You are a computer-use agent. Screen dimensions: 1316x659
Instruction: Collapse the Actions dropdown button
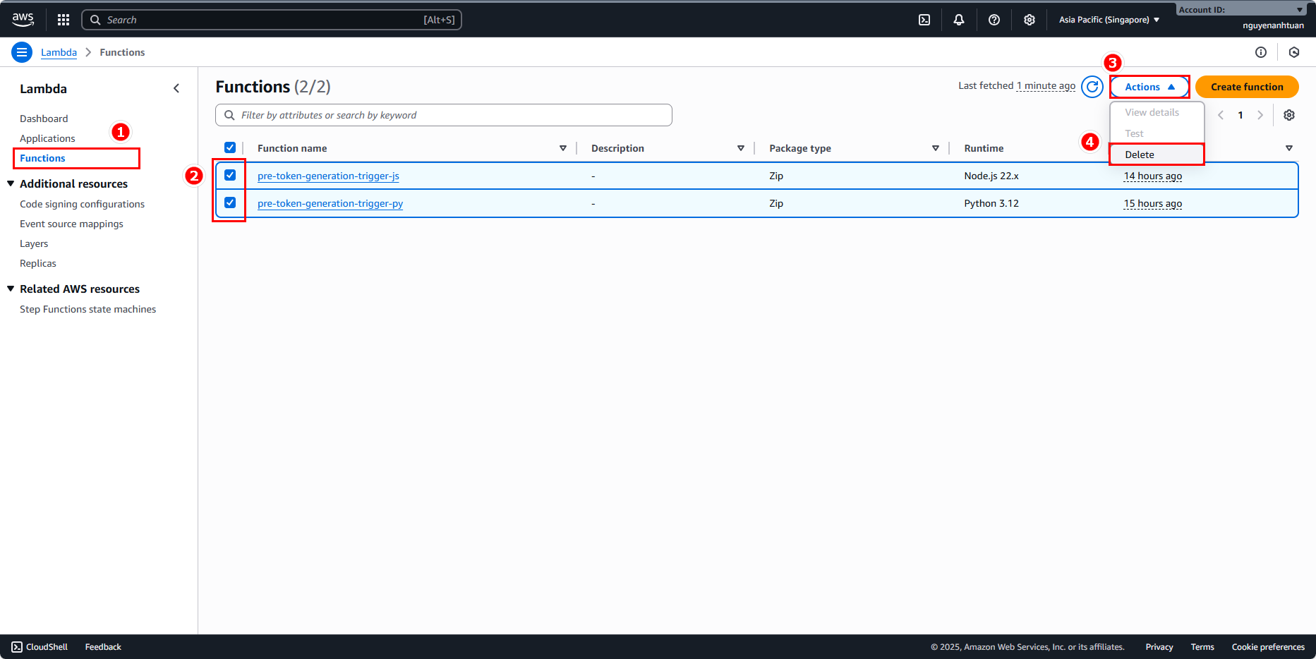[x=1149, y=87]
